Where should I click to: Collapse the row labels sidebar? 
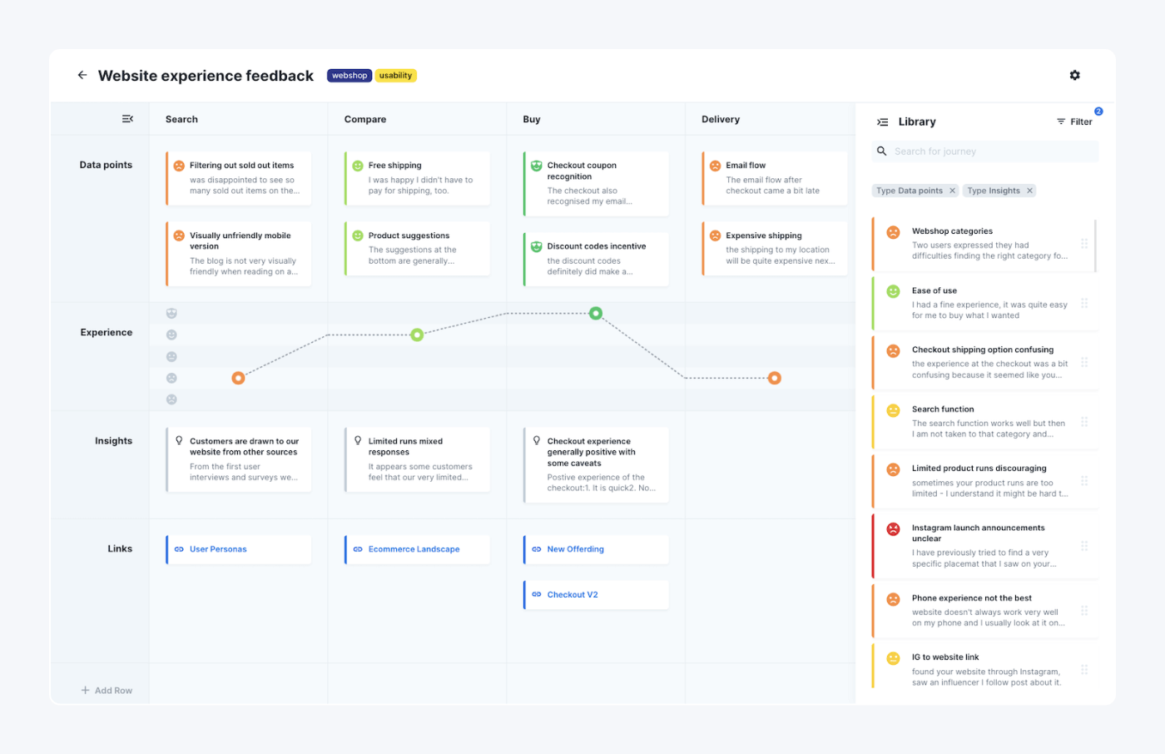(x=127, y=118)
